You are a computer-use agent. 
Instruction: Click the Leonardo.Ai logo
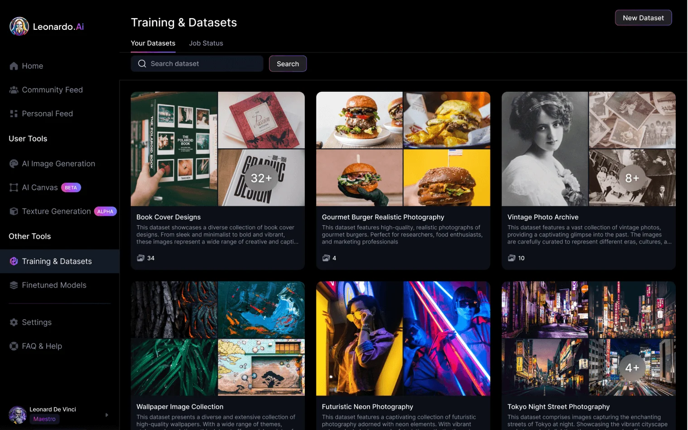47,27
